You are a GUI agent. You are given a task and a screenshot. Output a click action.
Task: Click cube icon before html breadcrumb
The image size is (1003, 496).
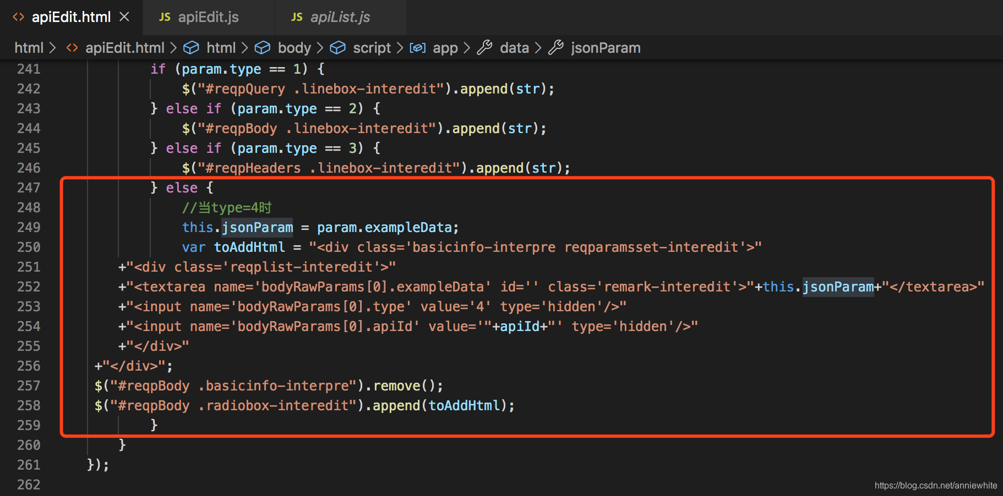click(191, 48)
